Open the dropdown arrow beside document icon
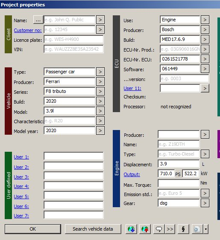The height and width of the screenshot is (240, 220). coord(206,229)
